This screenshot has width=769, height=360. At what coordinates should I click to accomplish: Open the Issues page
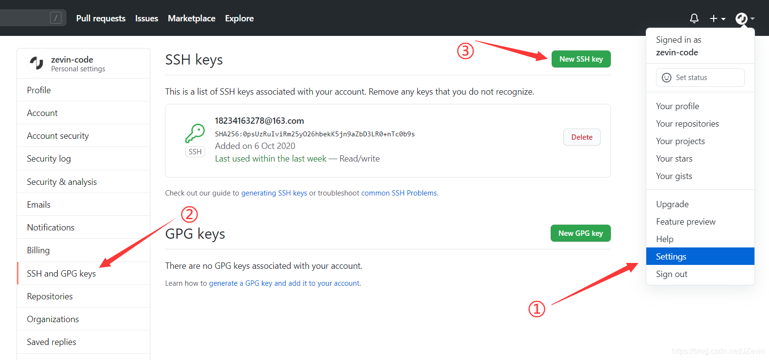(x=147, y=18)
